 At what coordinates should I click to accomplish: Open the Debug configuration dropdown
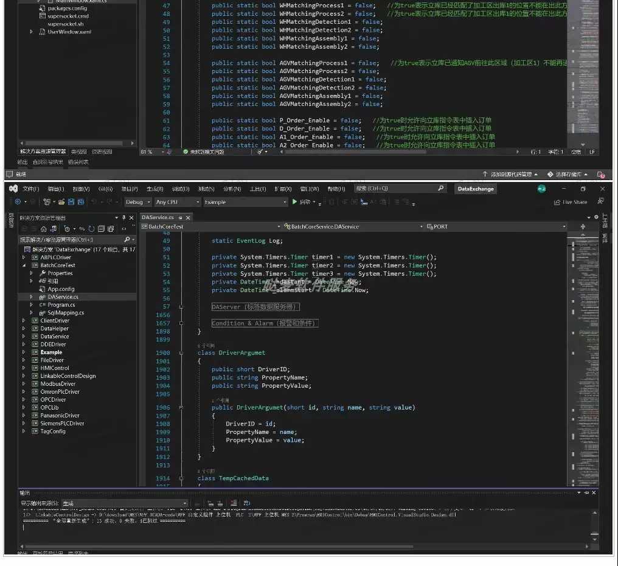click(137, 202)
